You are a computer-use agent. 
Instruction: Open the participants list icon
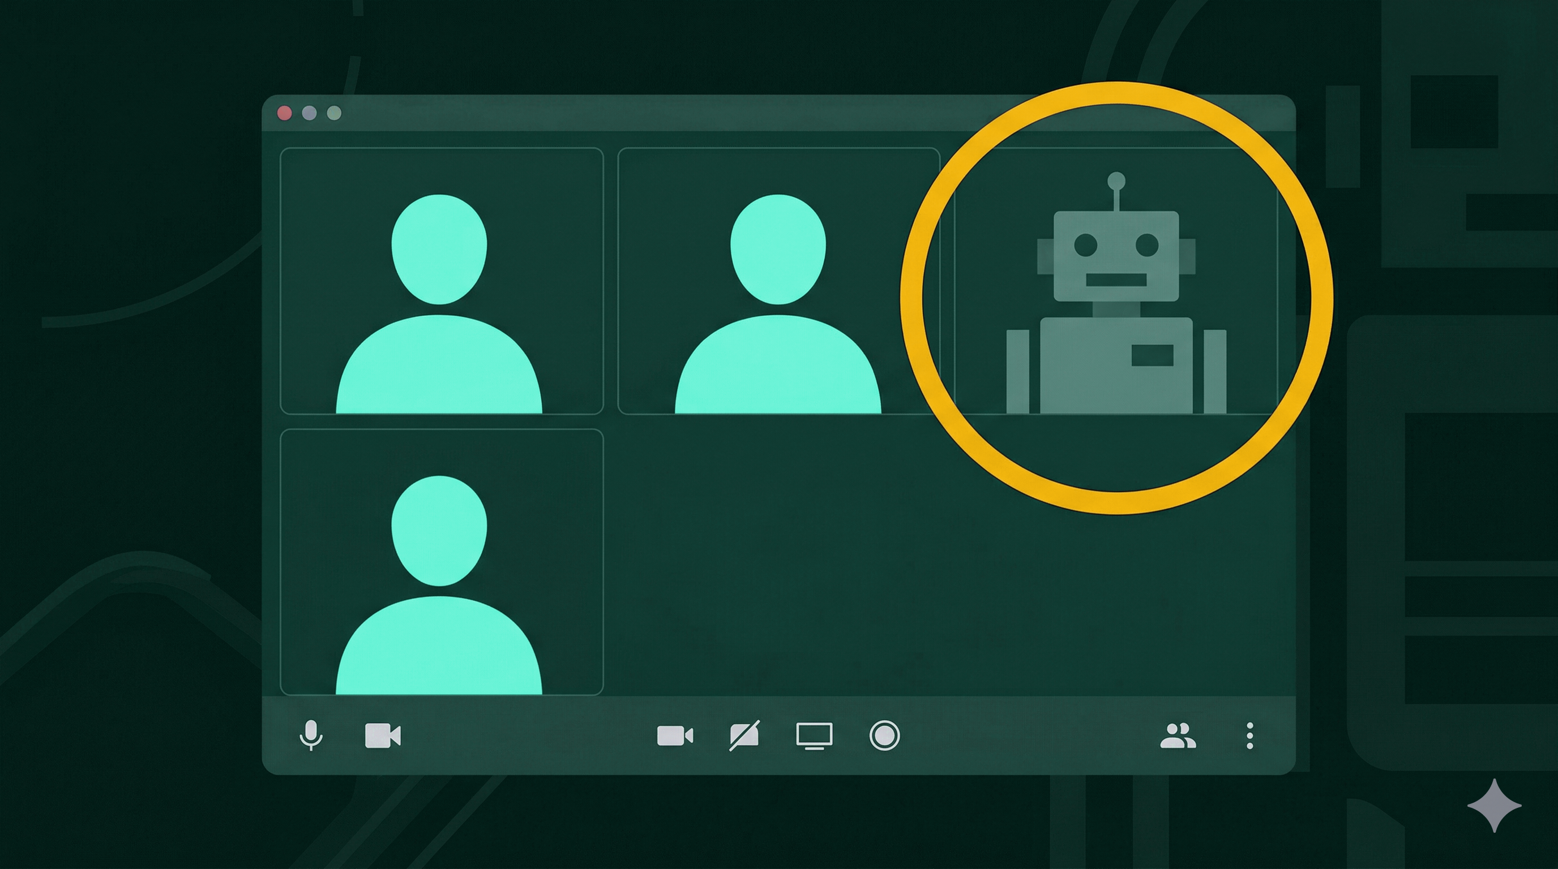(1178, 736)
